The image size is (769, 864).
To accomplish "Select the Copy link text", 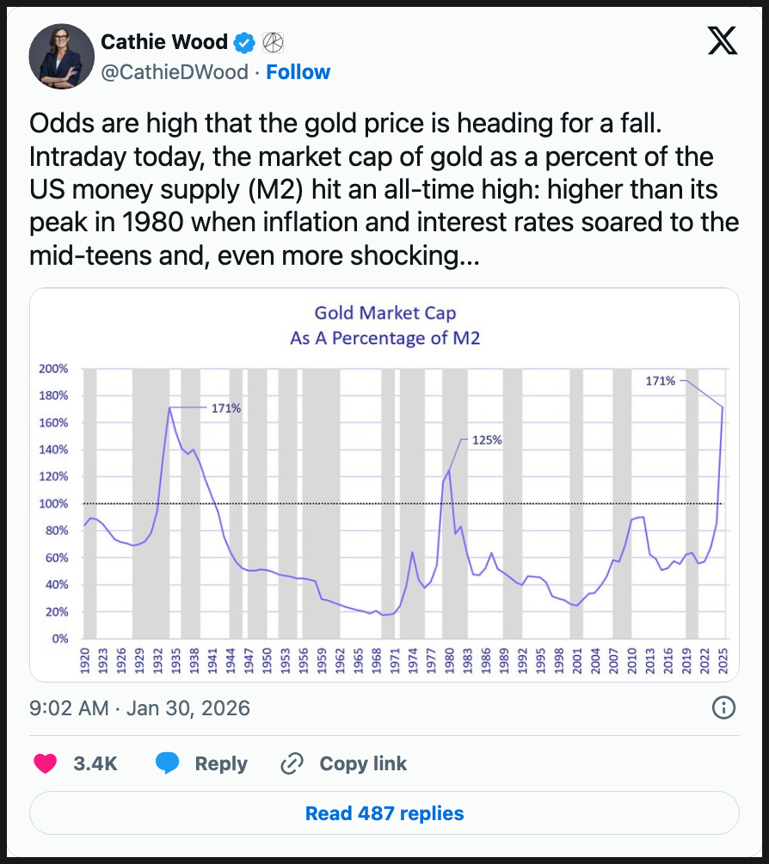I will point(363,763).
